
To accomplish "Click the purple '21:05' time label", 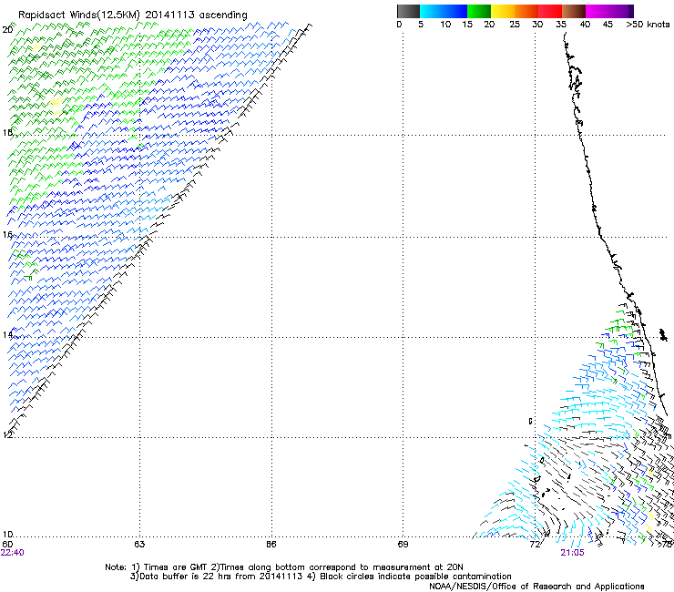I will [x=572, y=553].
